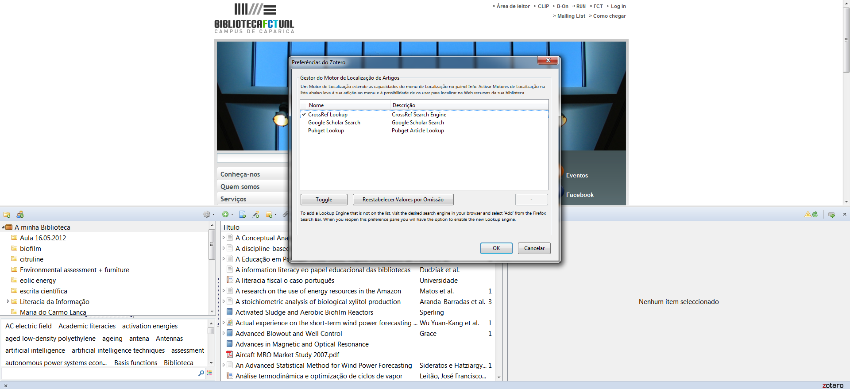Open the Log in link
The height and width of the screenshot is (389, 850).
(x=618, y=6)
